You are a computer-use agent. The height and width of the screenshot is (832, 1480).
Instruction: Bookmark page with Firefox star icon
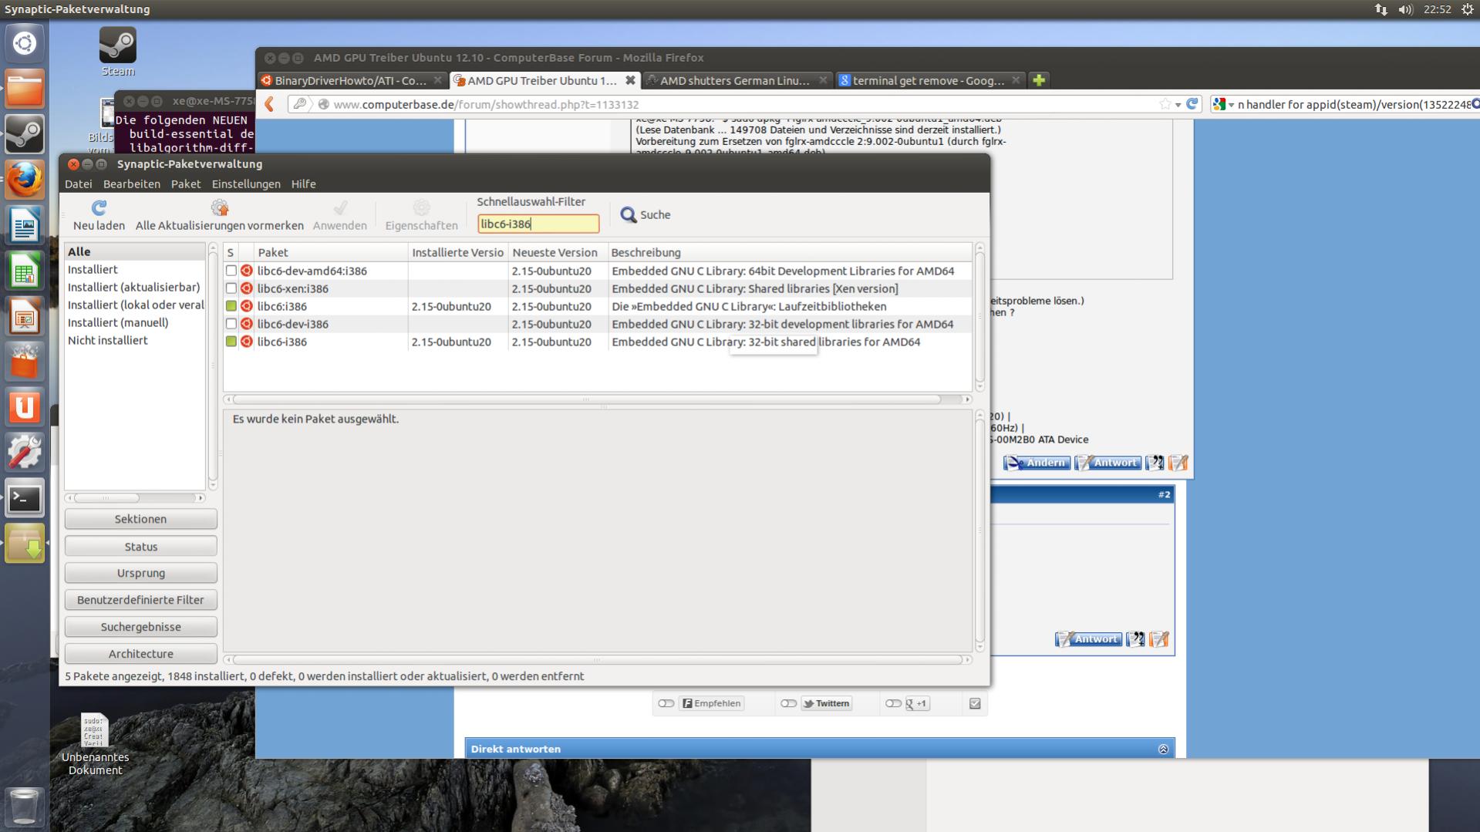click(x=1165, y=104)
